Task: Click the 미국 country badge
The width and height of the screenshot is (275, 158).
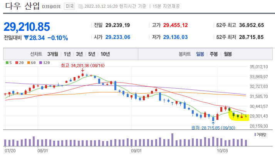Action: pos(69,6)
